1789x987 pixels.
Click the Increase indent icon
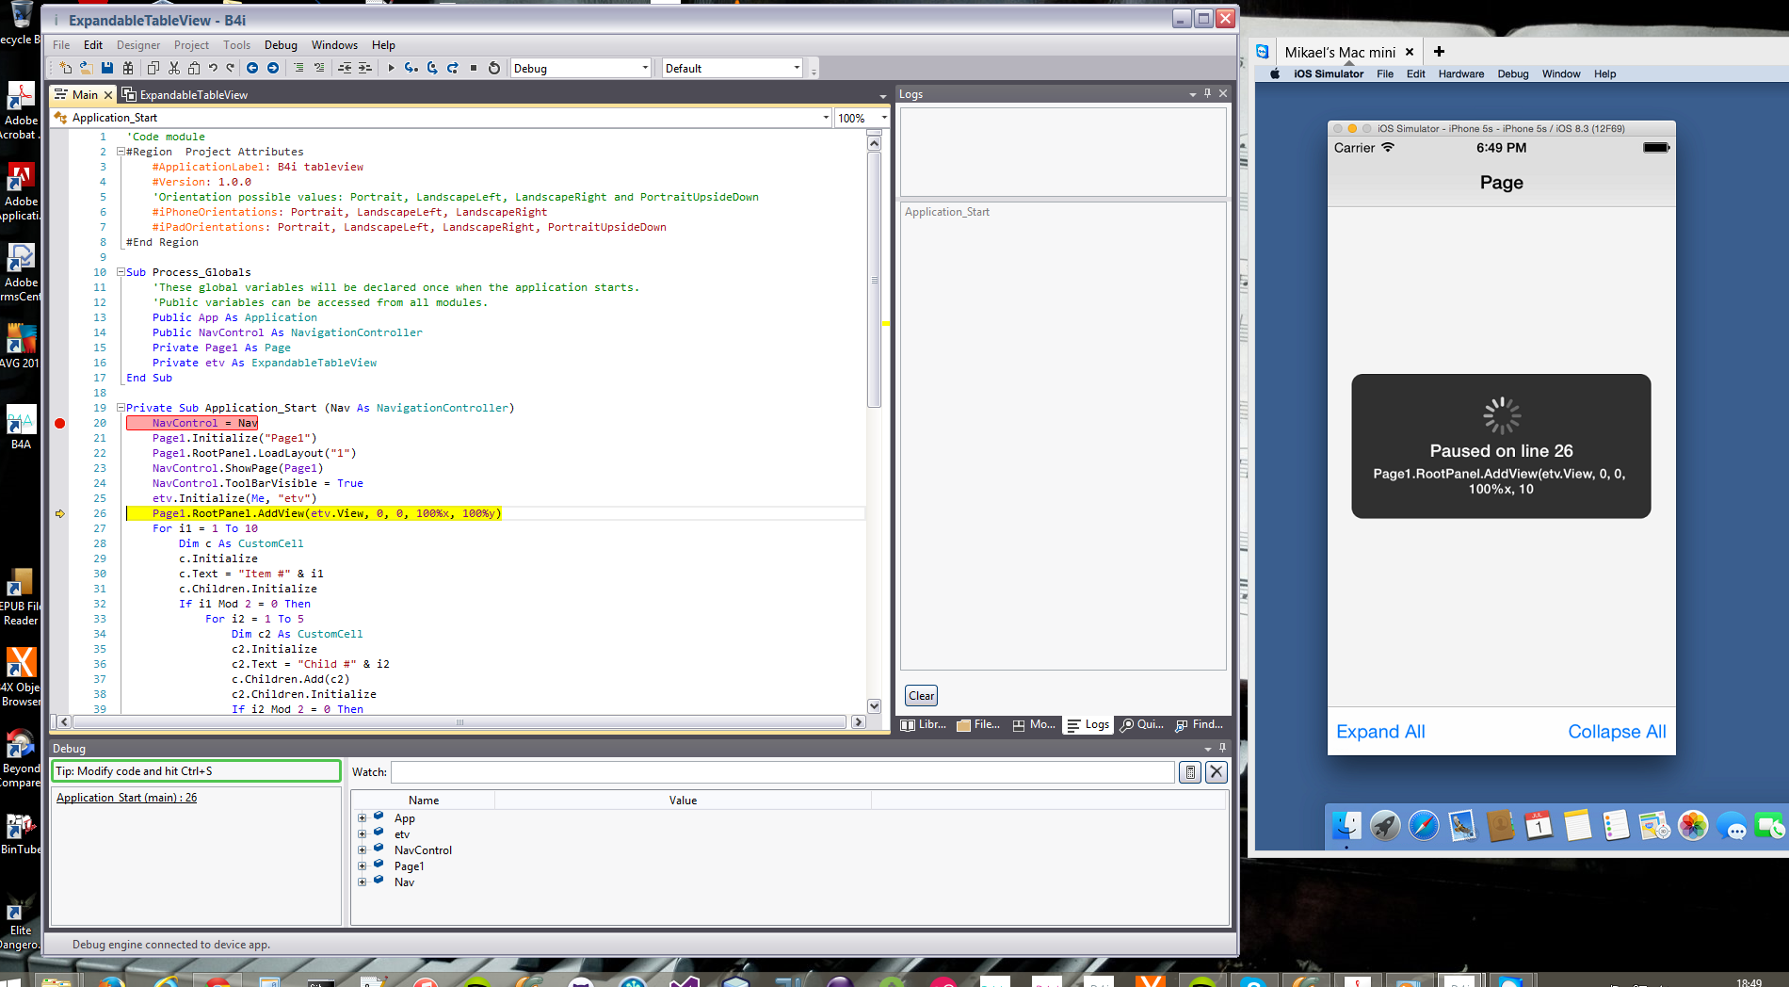365,68
